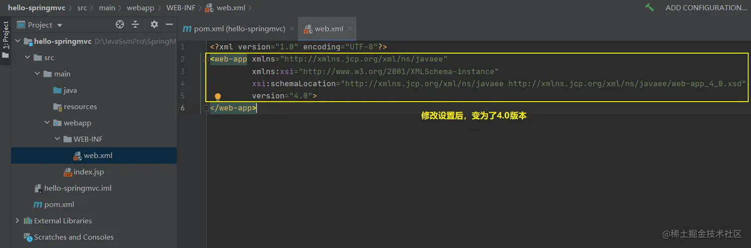Click the xmlns:xsi attribute line

pos(375,71)
